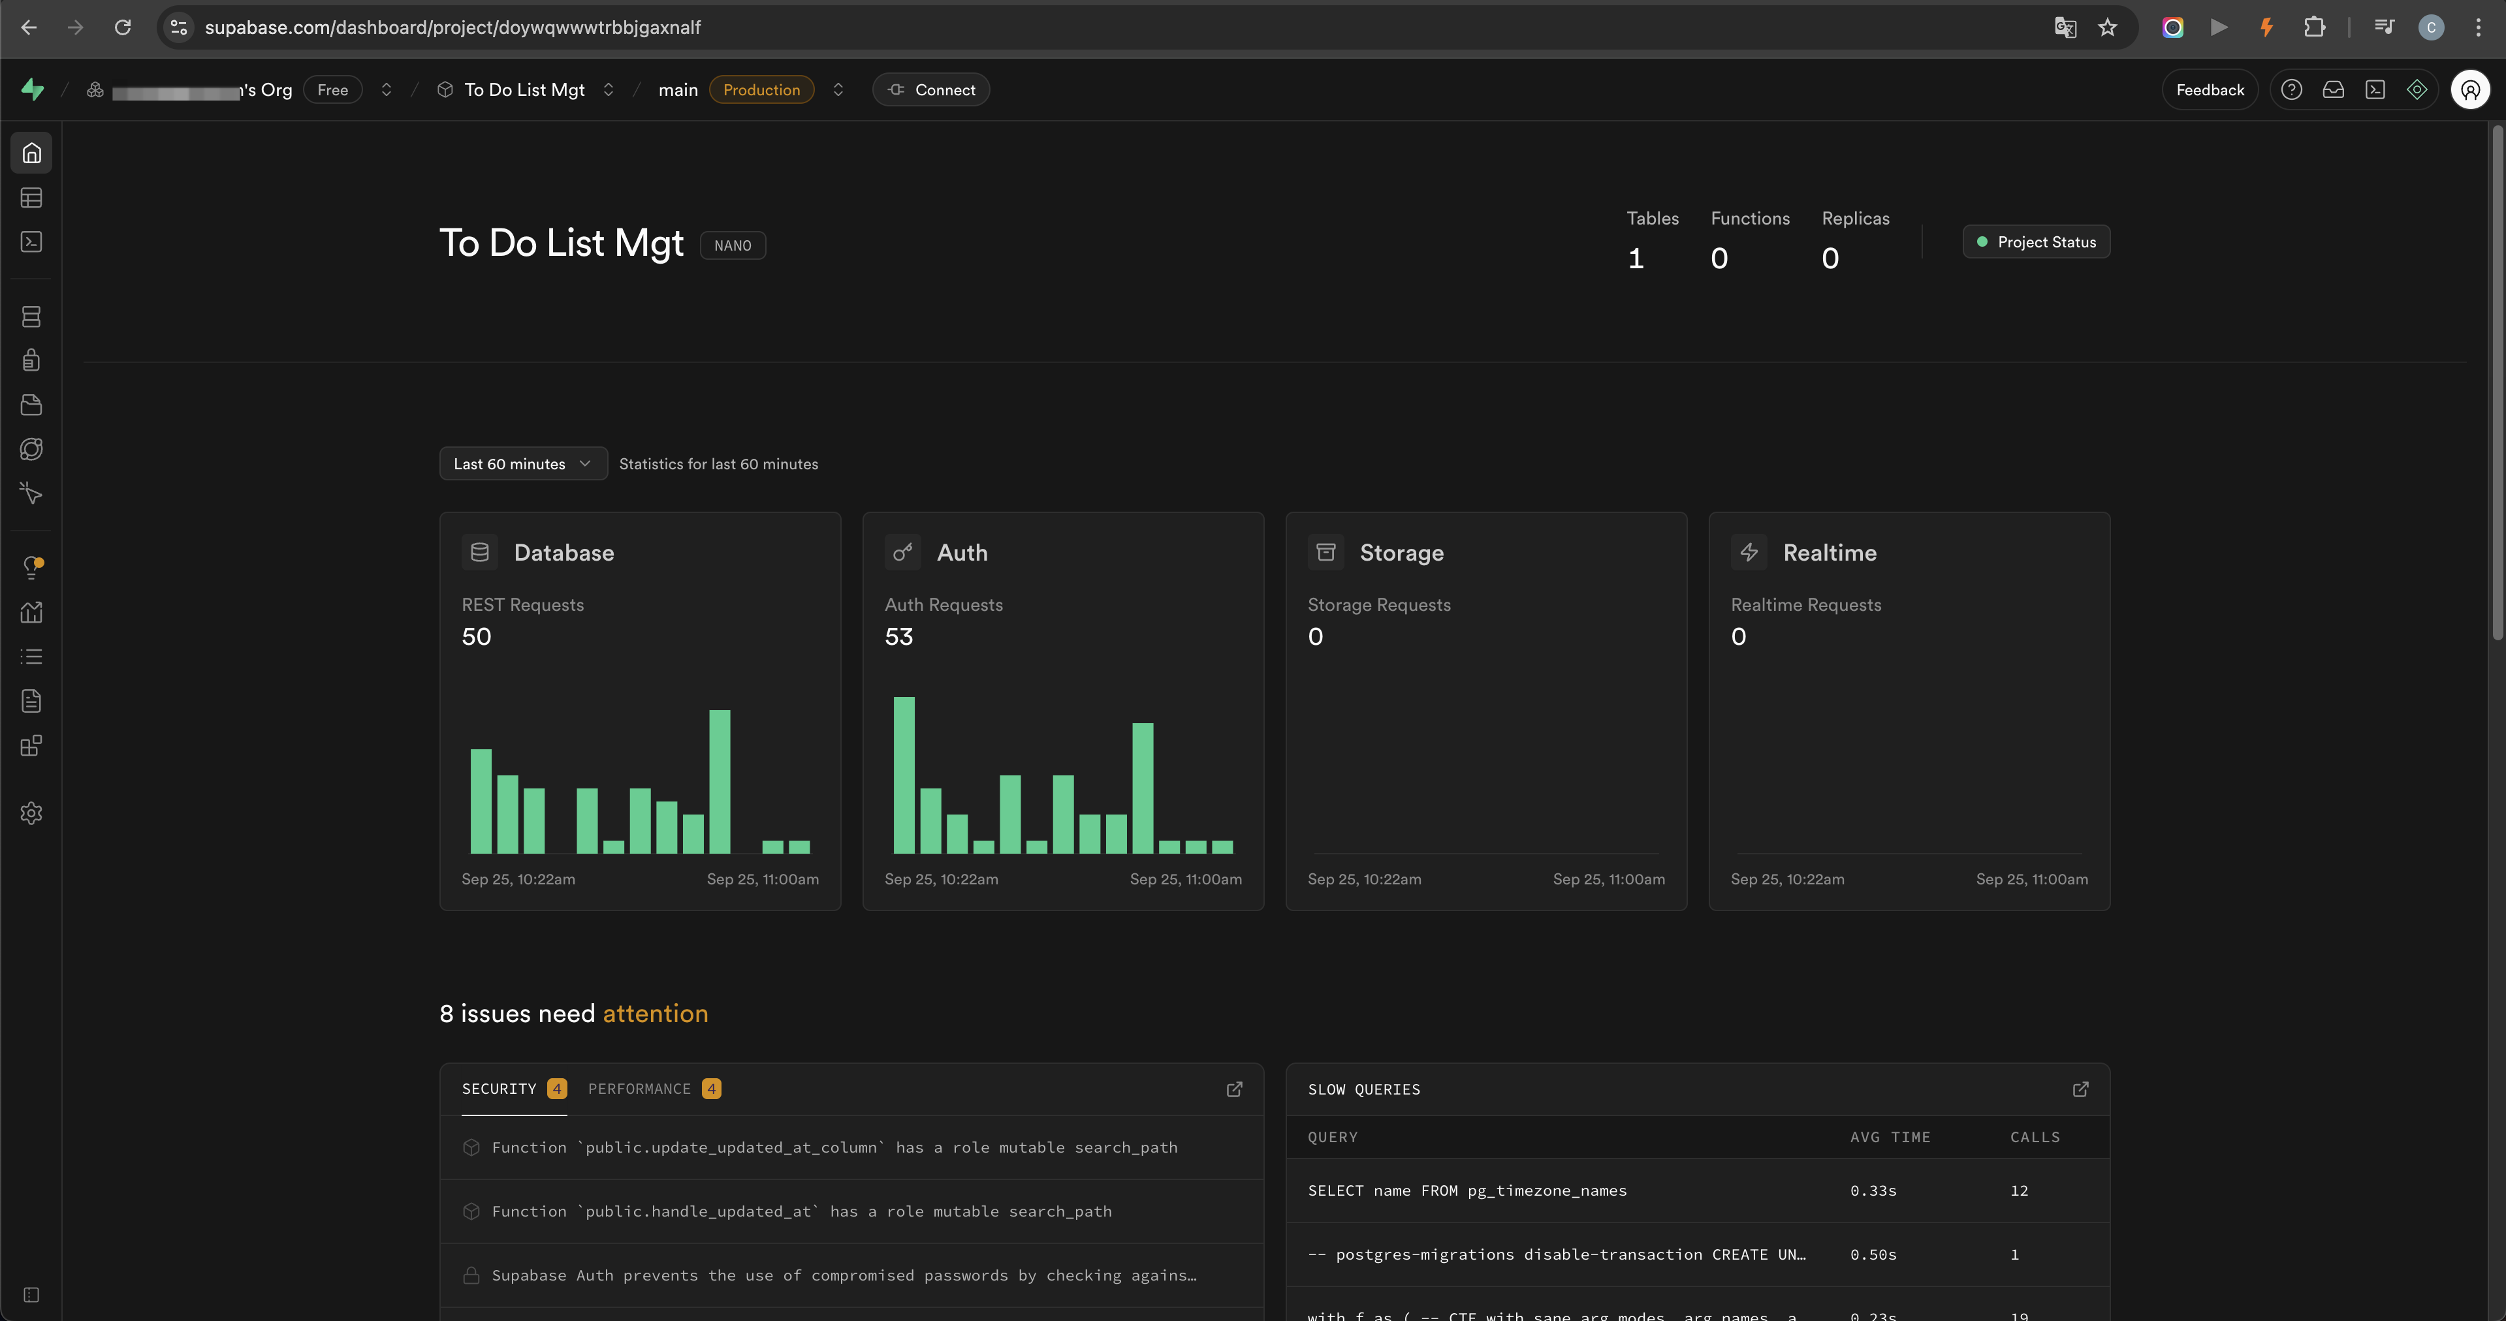Click the Feedback button
The height and width of the screenshot is (1321, 2506).
(2210, 89)
